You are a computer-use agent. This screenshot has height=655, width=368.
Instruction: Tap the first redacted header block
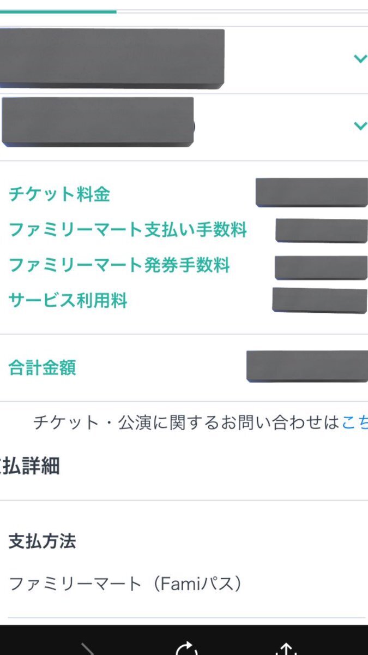pos(112,58)
